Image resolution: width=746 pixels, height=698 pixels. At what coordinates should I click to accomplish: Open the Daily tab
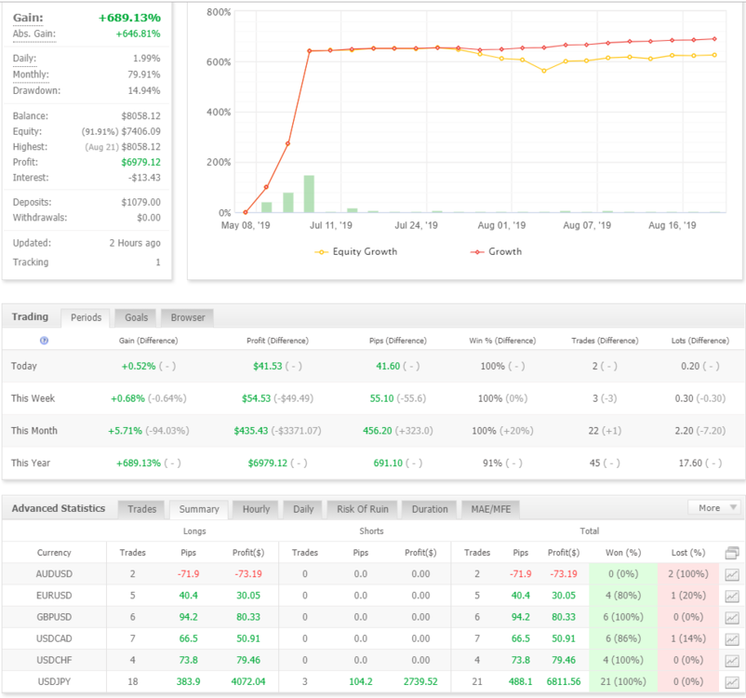(x=303, y=509)
